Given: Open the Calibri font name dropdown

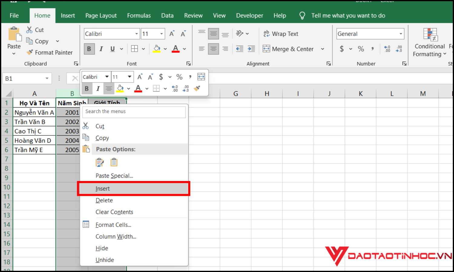Looking at the screenshot, I should [136, 34].
